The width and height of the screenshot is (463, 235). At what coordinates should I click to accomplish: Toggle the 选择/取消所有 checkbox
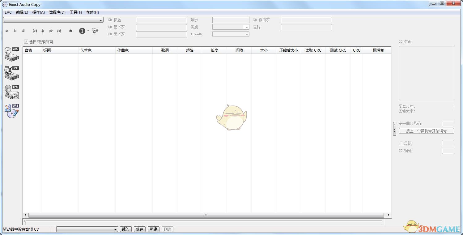click(26, 42)
